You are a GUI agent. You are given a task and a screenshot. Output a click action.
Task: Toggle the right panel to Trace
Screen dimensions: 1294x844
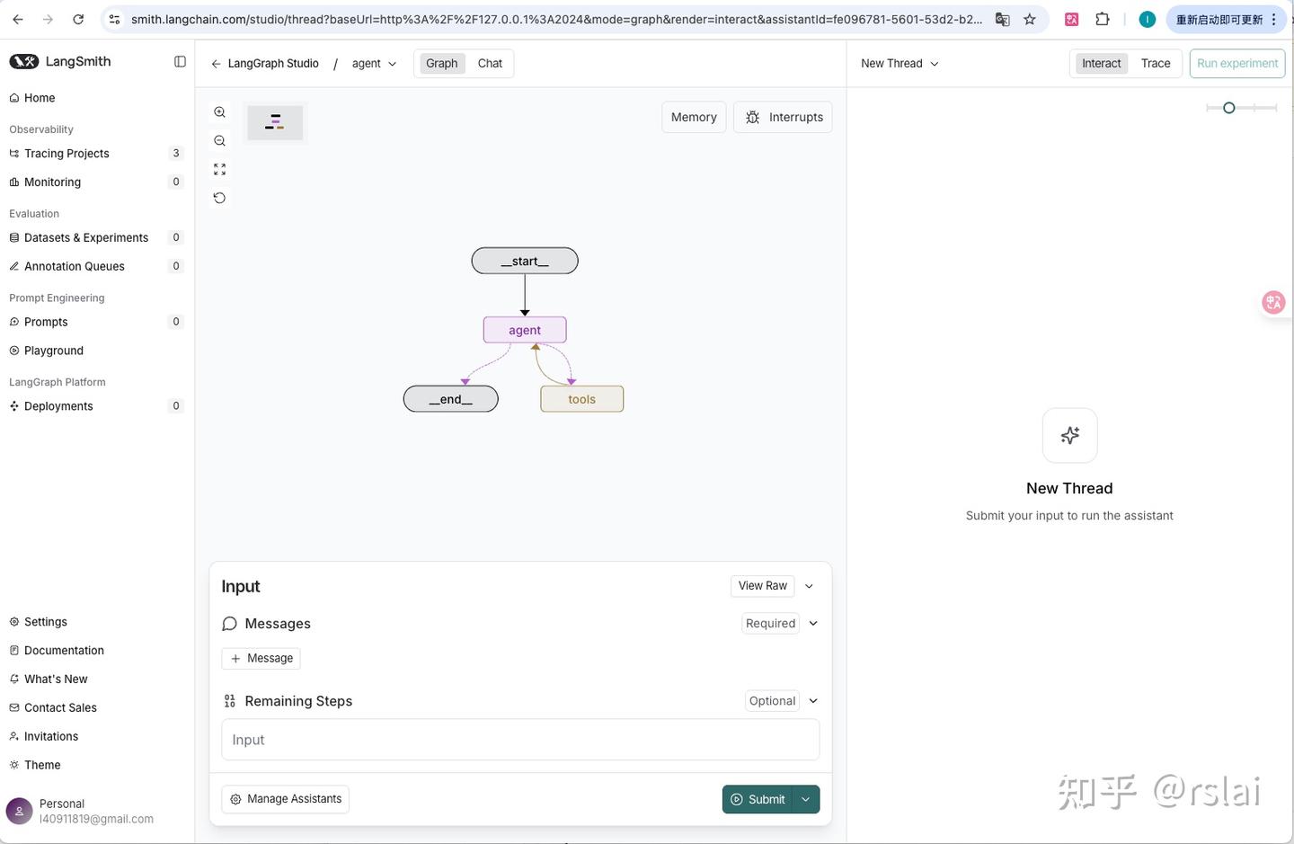pos(1155,63)
